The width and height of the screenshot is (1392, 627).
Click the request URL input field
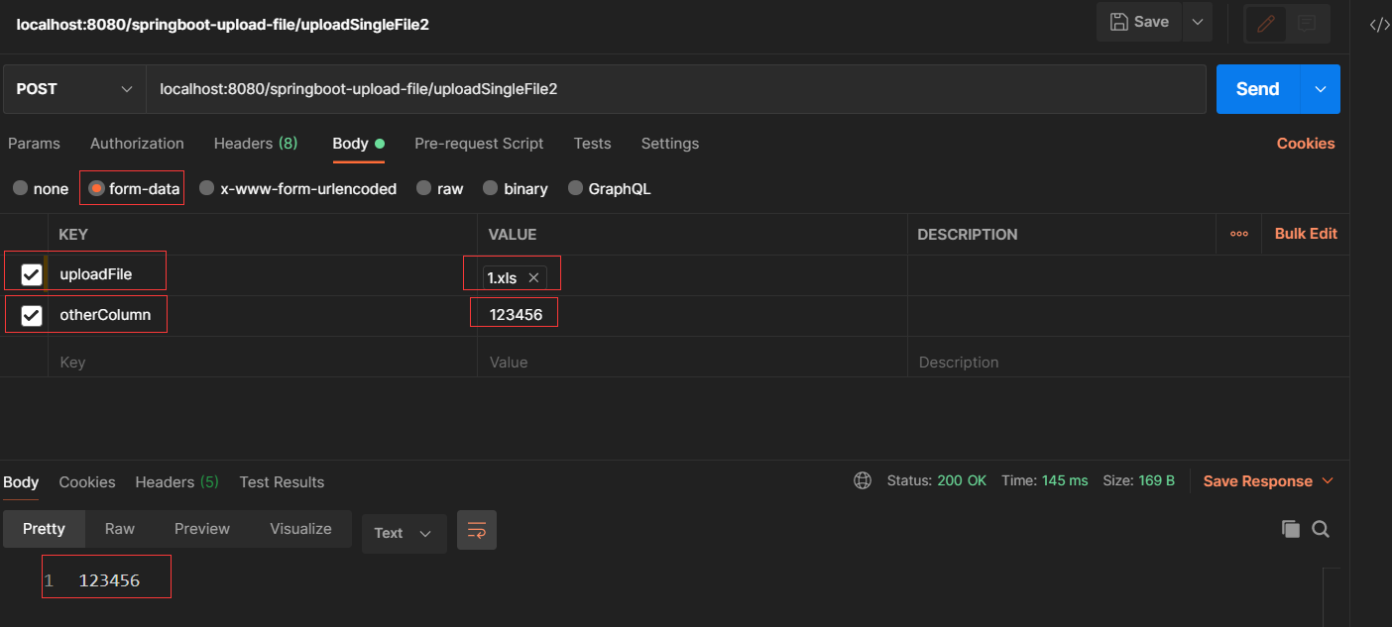tap(674, 89)
